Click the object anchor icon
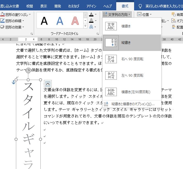Screen dimensions: 183x169 (13, 82)
